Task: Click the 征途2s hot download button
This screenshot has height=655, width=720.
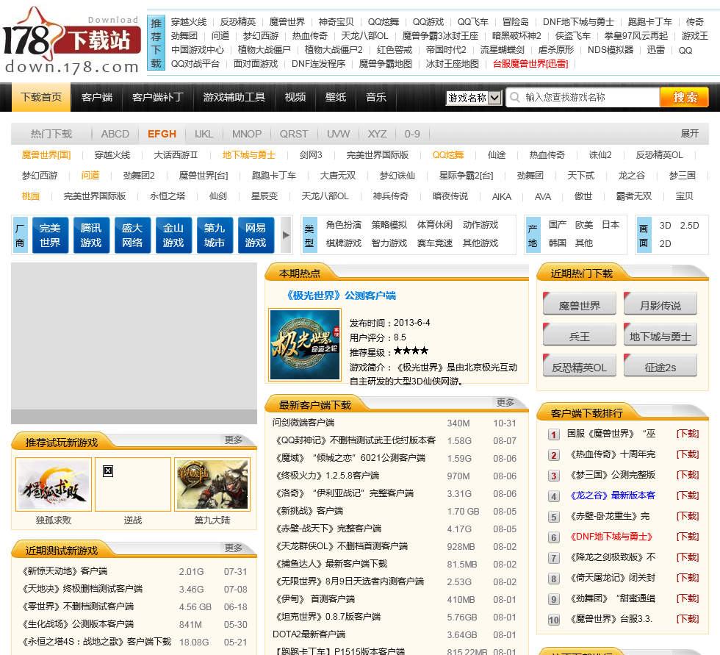Action: tap(660, 366)
